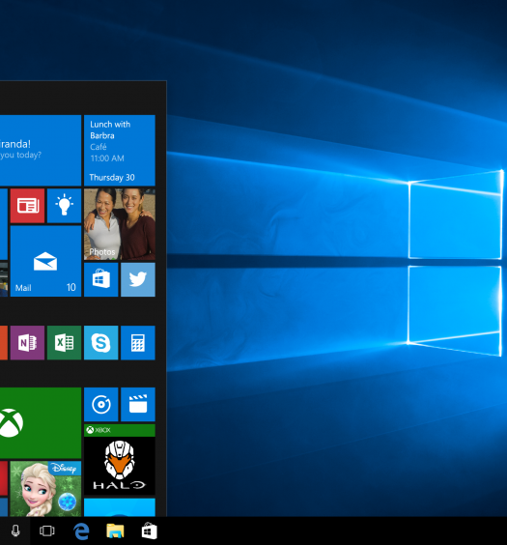507x545 pixels.
Task: Open the Calculator tile
Action: 138,343
